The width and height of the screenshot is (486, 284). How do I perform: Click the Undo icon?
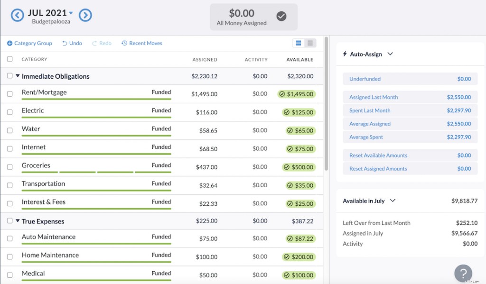point(72,43)
